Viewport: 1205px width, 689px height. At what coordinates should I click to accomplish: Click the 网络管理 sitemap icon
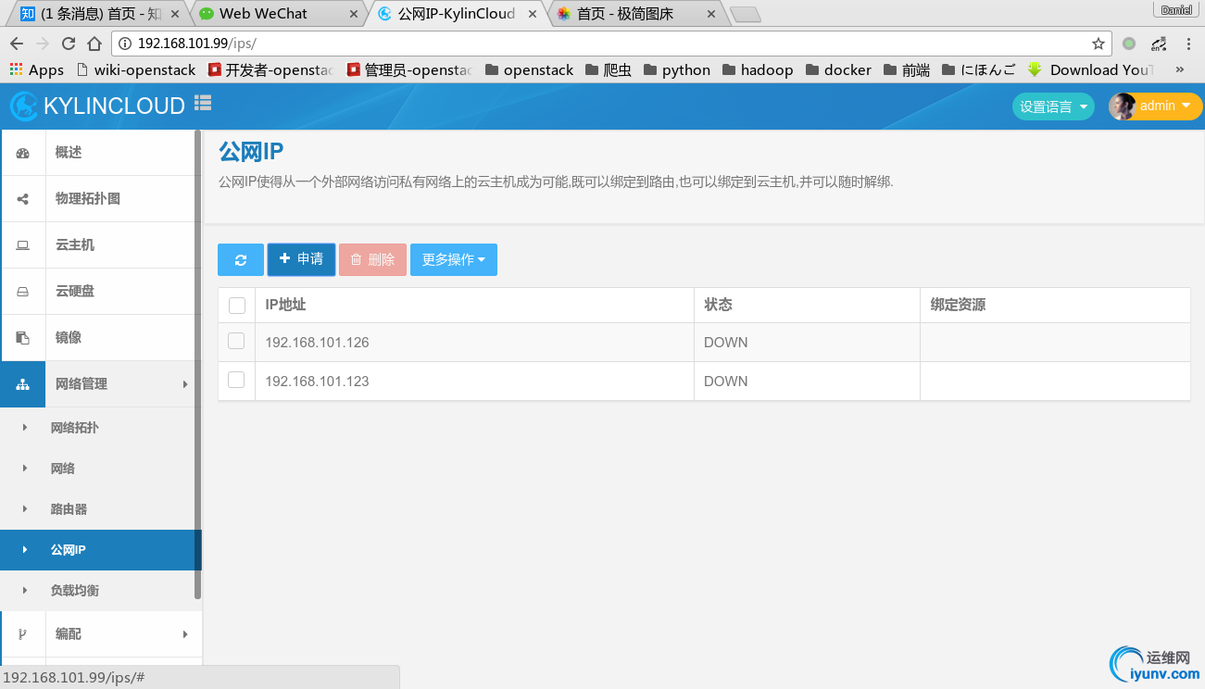point(23,384)
